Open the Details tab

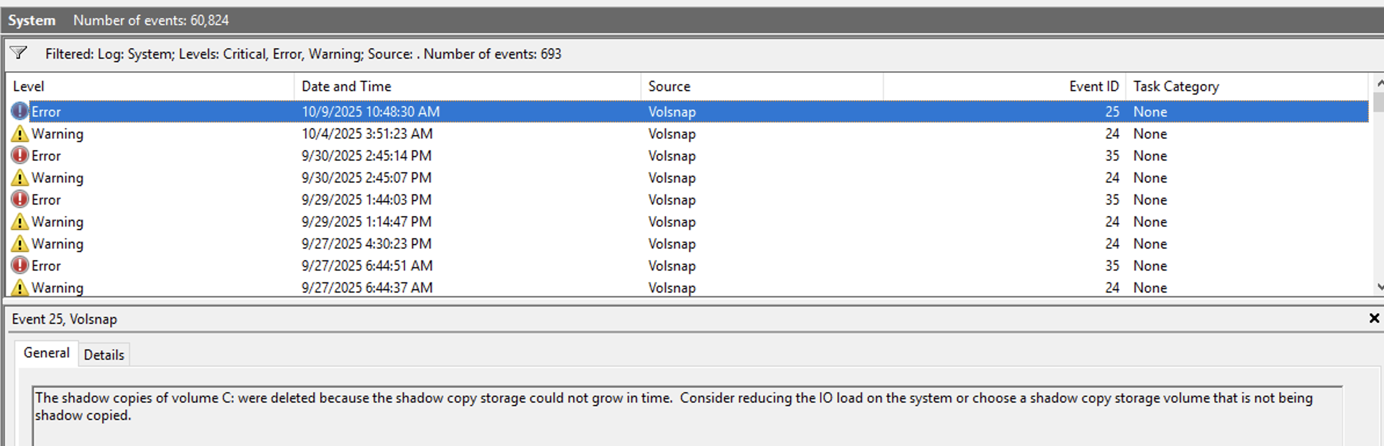pos(104,355)
